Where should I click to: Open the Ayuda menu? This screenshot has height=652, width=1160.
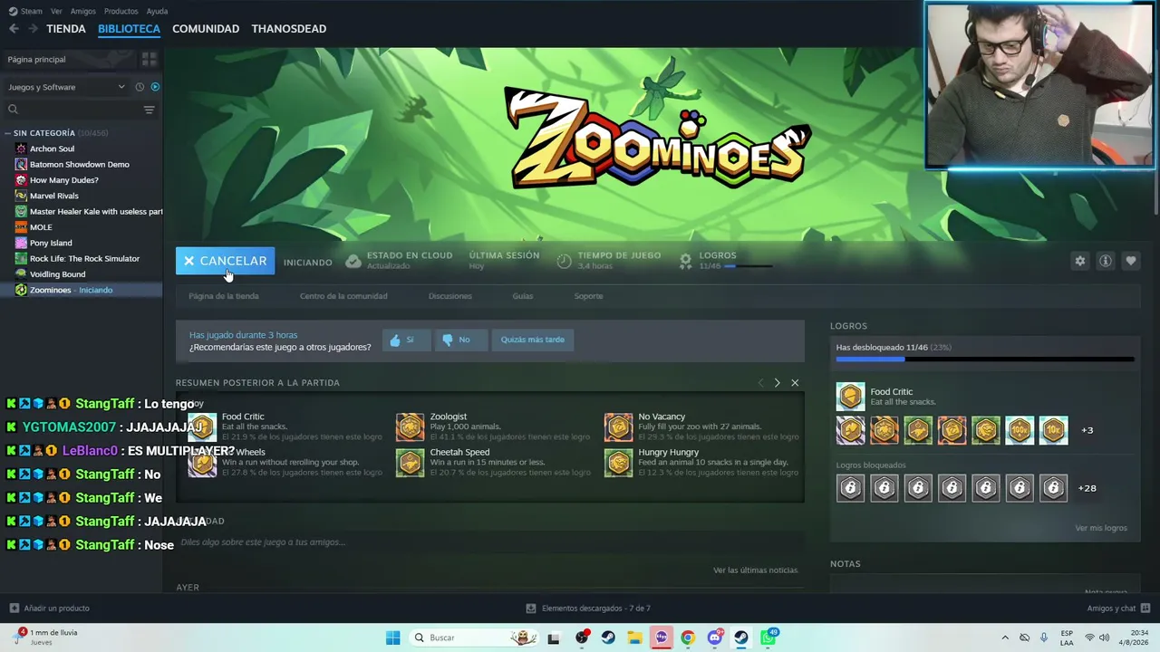157,11
